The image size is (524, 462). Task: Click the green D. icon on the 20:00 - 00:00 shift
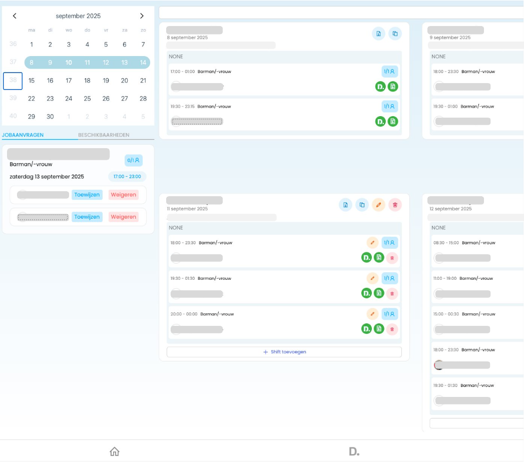click(x=366, y=329)
